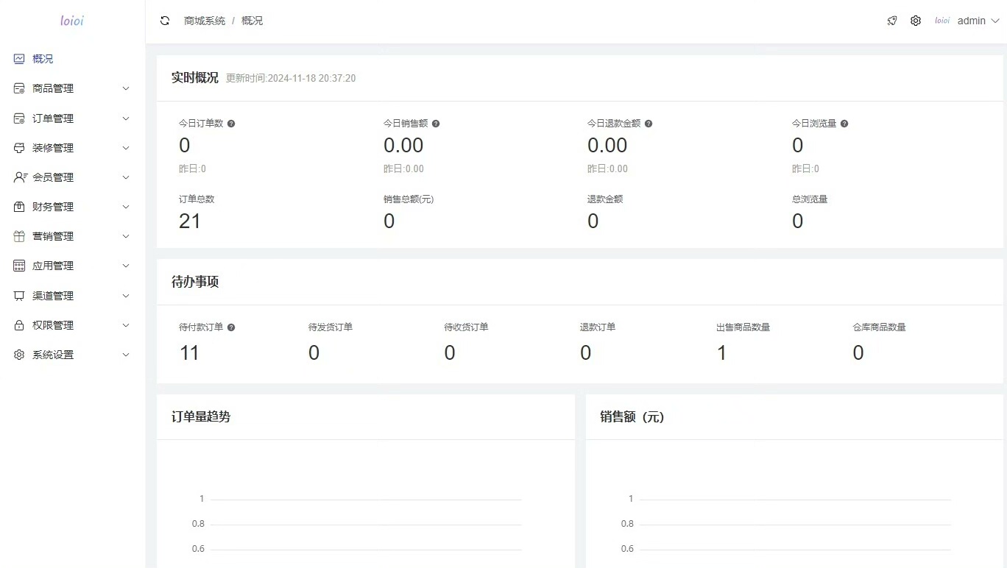1007x568 pixels.
Task: Select 渠道管理 in the sidebar
Action: [x=53, y=296]
